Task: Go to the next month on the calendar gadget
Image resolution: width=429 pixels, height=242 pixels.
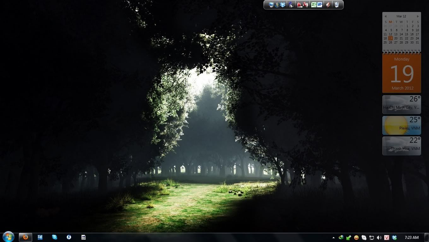Action: pos(418,16)
